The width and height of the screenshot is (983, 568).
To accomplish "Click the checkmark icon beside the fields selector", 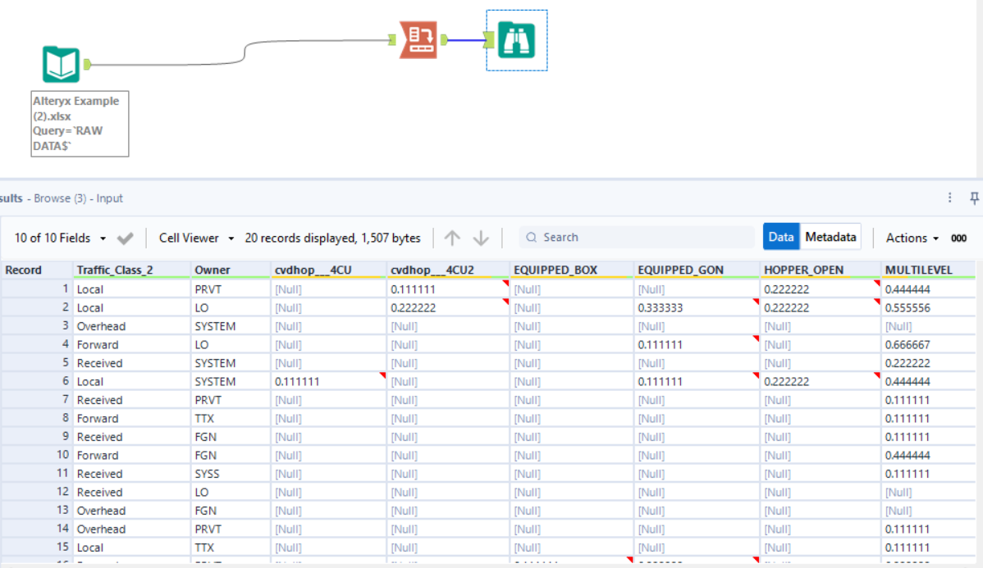I will (x=124, y=237).
